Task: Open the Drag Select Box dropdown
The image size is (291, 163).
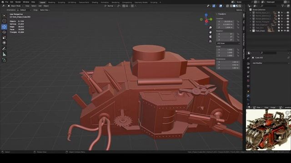Action: pyautogui.click(x=45, y=10)
